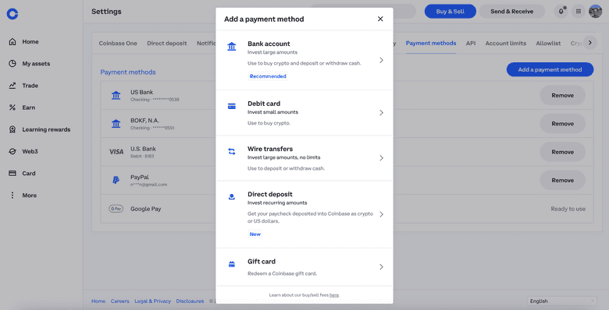The height and width of the screenshot is (310, 609).
Task: Select the Wire transfers arrows icon
Action: pyautogui.click(x=231, y=152)
